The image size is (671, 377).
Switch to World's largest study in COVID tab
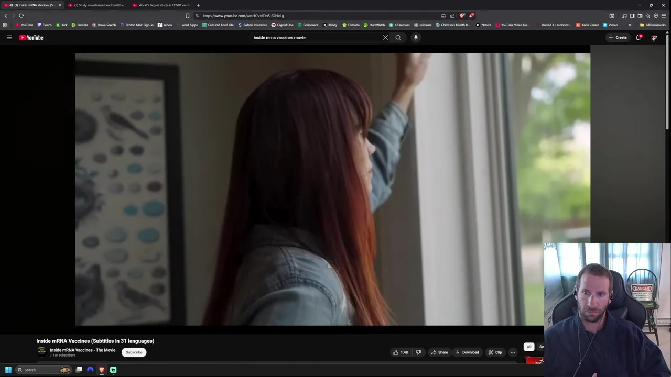pyautogui.click(x=161, y=5)
